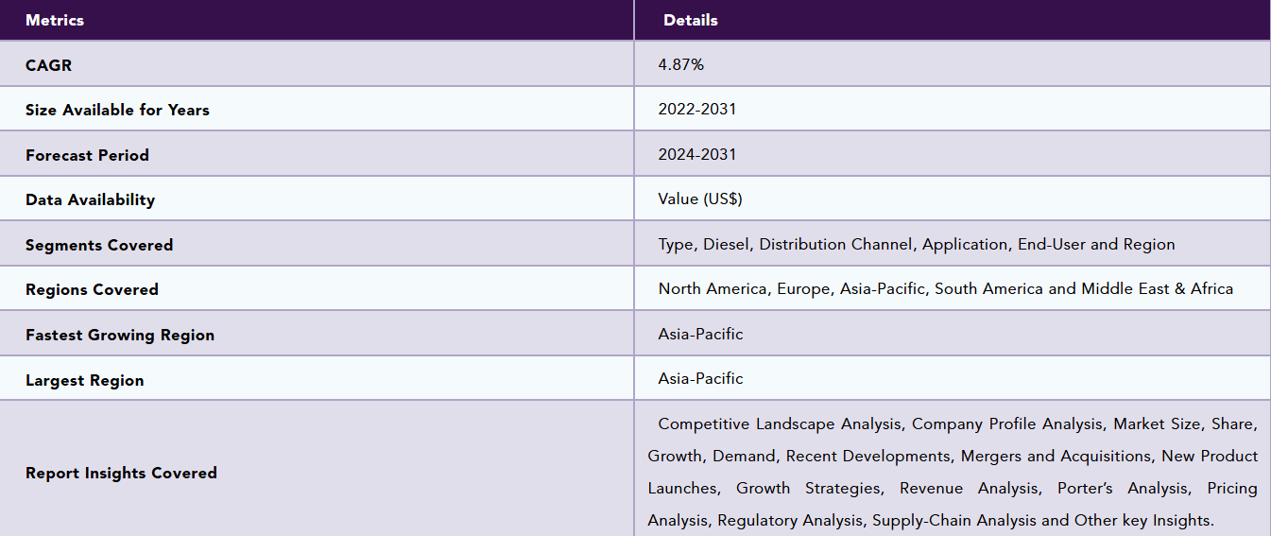Select the Regions Covered label

[x=92, y=289]
